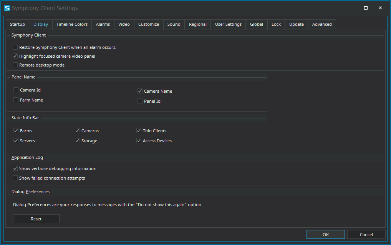The height and width of the screenshot is (245, 391).
Task: Select the Display tab
Action: (x=41, y=24)
